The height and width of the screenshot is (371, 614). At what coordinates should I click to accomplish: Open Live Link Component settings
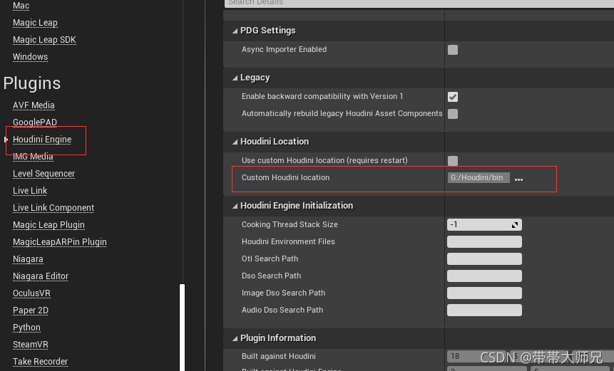[x=53, y=208]
